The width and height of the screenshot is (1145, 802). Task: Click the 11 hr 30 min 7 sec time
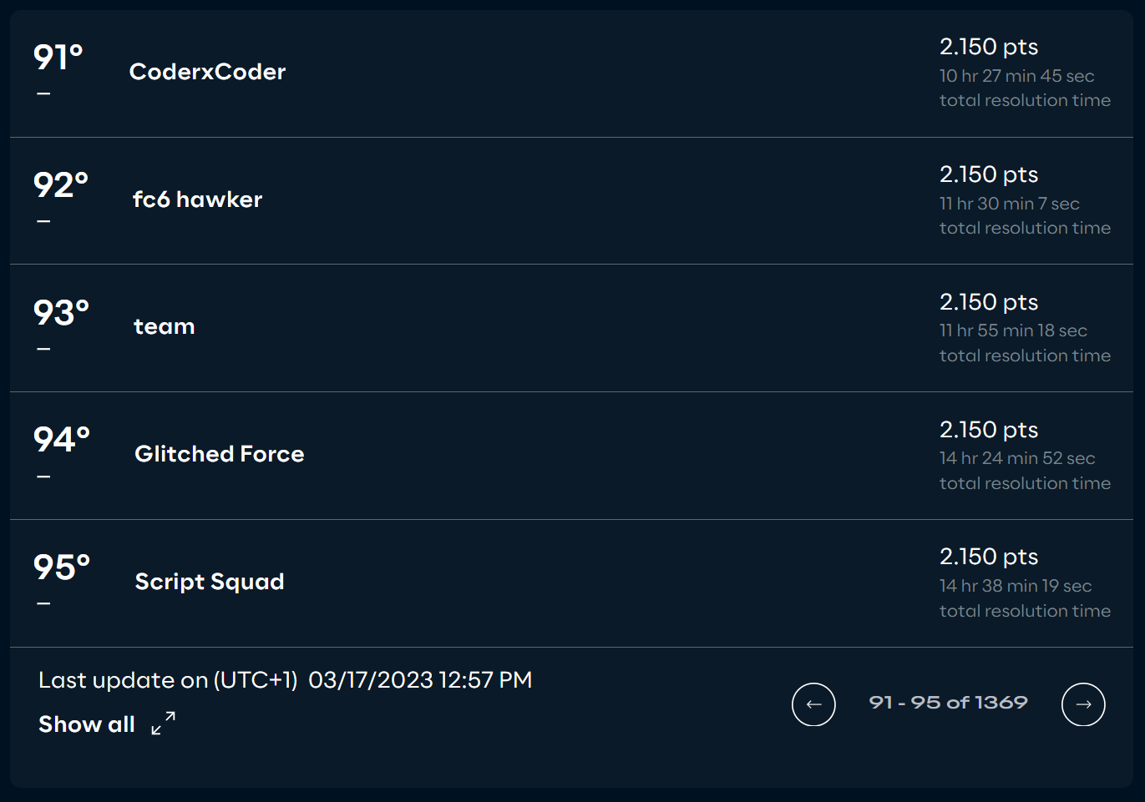(x=1010, y=204)
